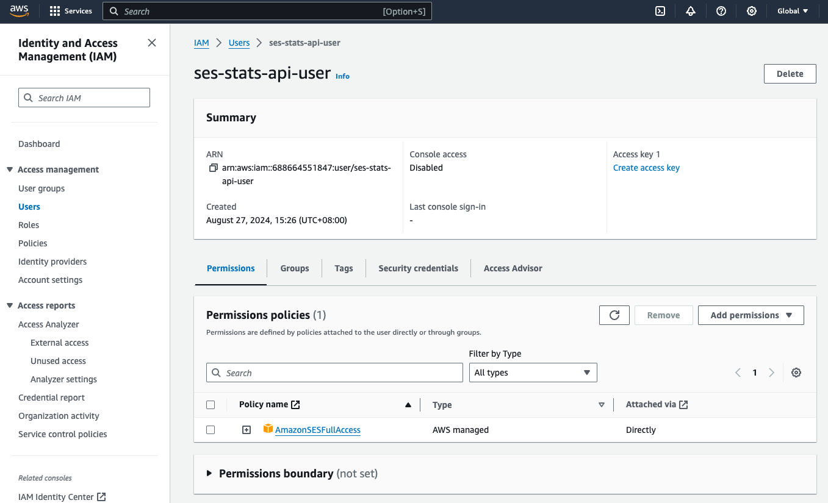
Task: Sort policies by name ascending arrow
Action: point(408,405)
